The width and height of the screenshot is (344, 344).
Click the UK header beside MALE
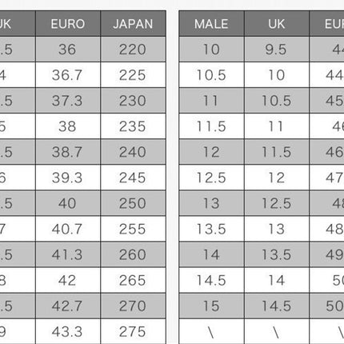(x=277, y=24)
